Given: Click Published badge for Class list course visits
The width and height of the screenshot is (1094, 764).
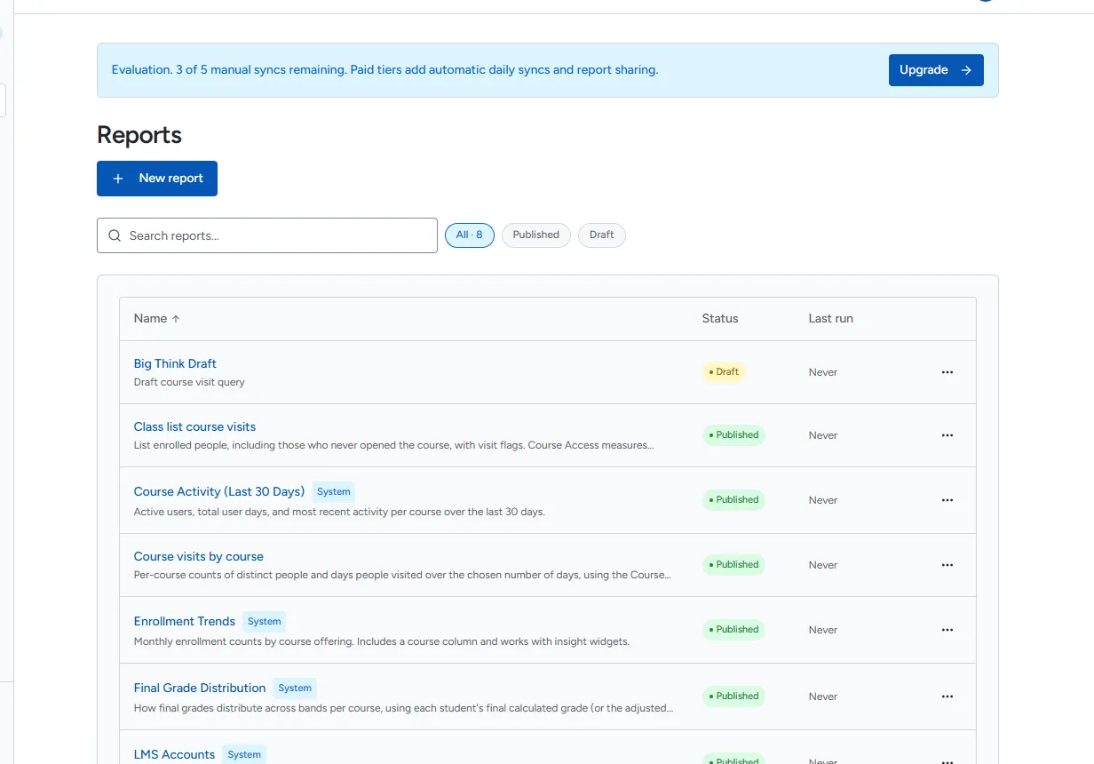Looking at the screenshot, I should 733,435.
